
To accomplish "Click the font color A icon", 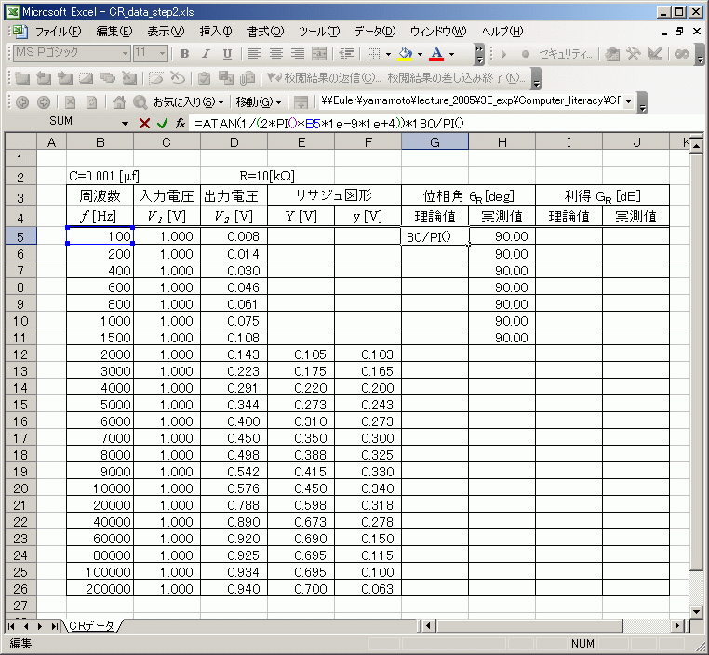I will (x=435, y=54).
